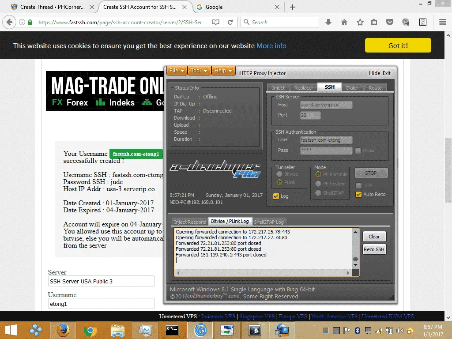Switch to the Route tab

click(375, 88)
